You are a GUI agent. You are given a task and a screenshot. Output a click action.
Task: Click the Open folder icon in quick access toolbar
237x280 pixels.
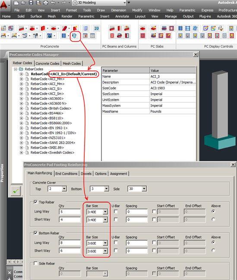coord(24,3)
